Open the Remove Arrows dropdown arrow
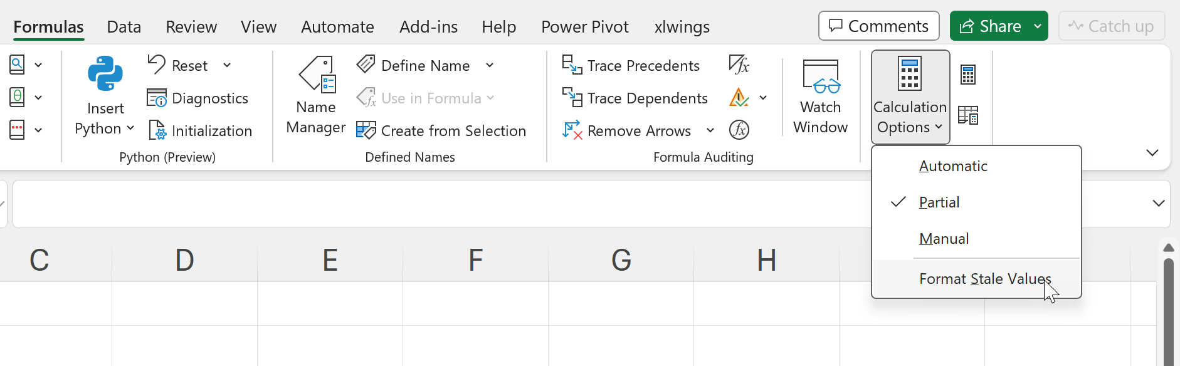 pos(710,130)
